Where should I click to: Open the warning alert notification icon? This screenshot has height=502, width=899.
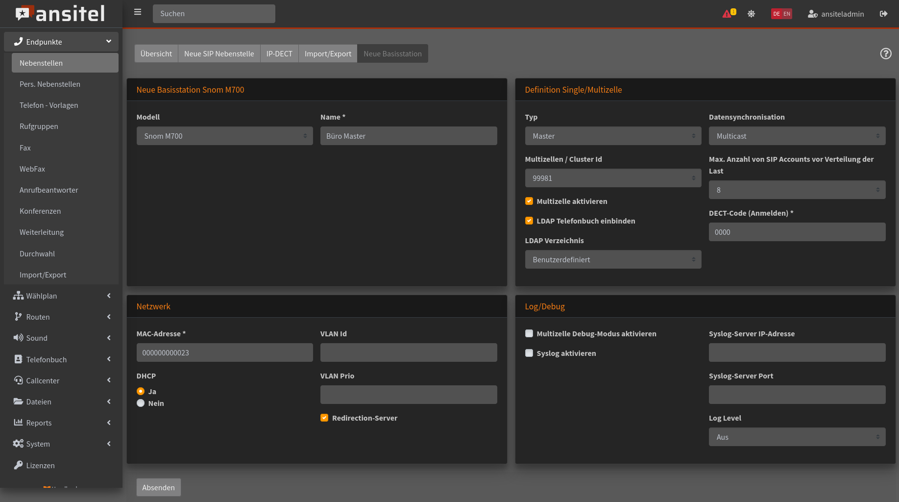pyautogui.click(x=728, y=14)
